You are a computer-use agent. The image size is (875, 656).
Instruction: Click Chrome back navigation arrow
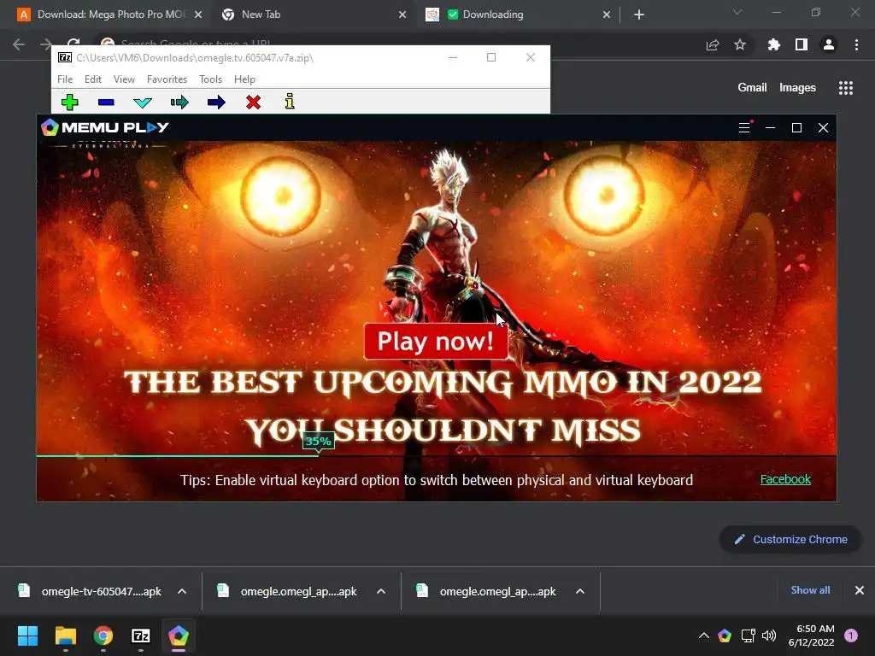(19, 44)
